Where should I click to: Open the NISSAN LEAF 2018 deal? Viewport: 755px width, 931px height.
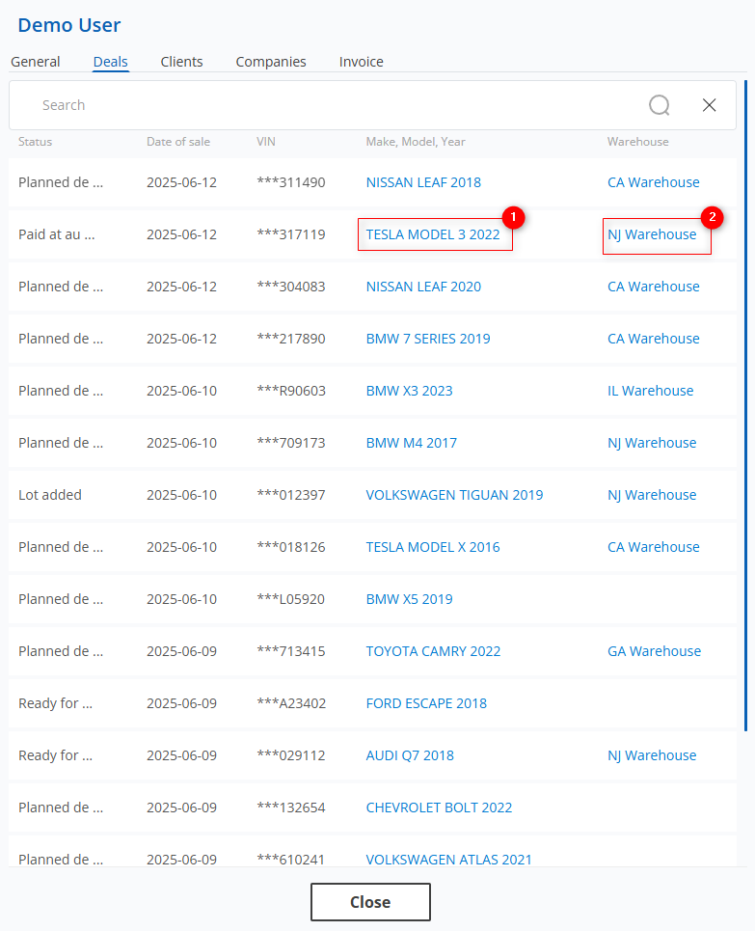[423, 182]
